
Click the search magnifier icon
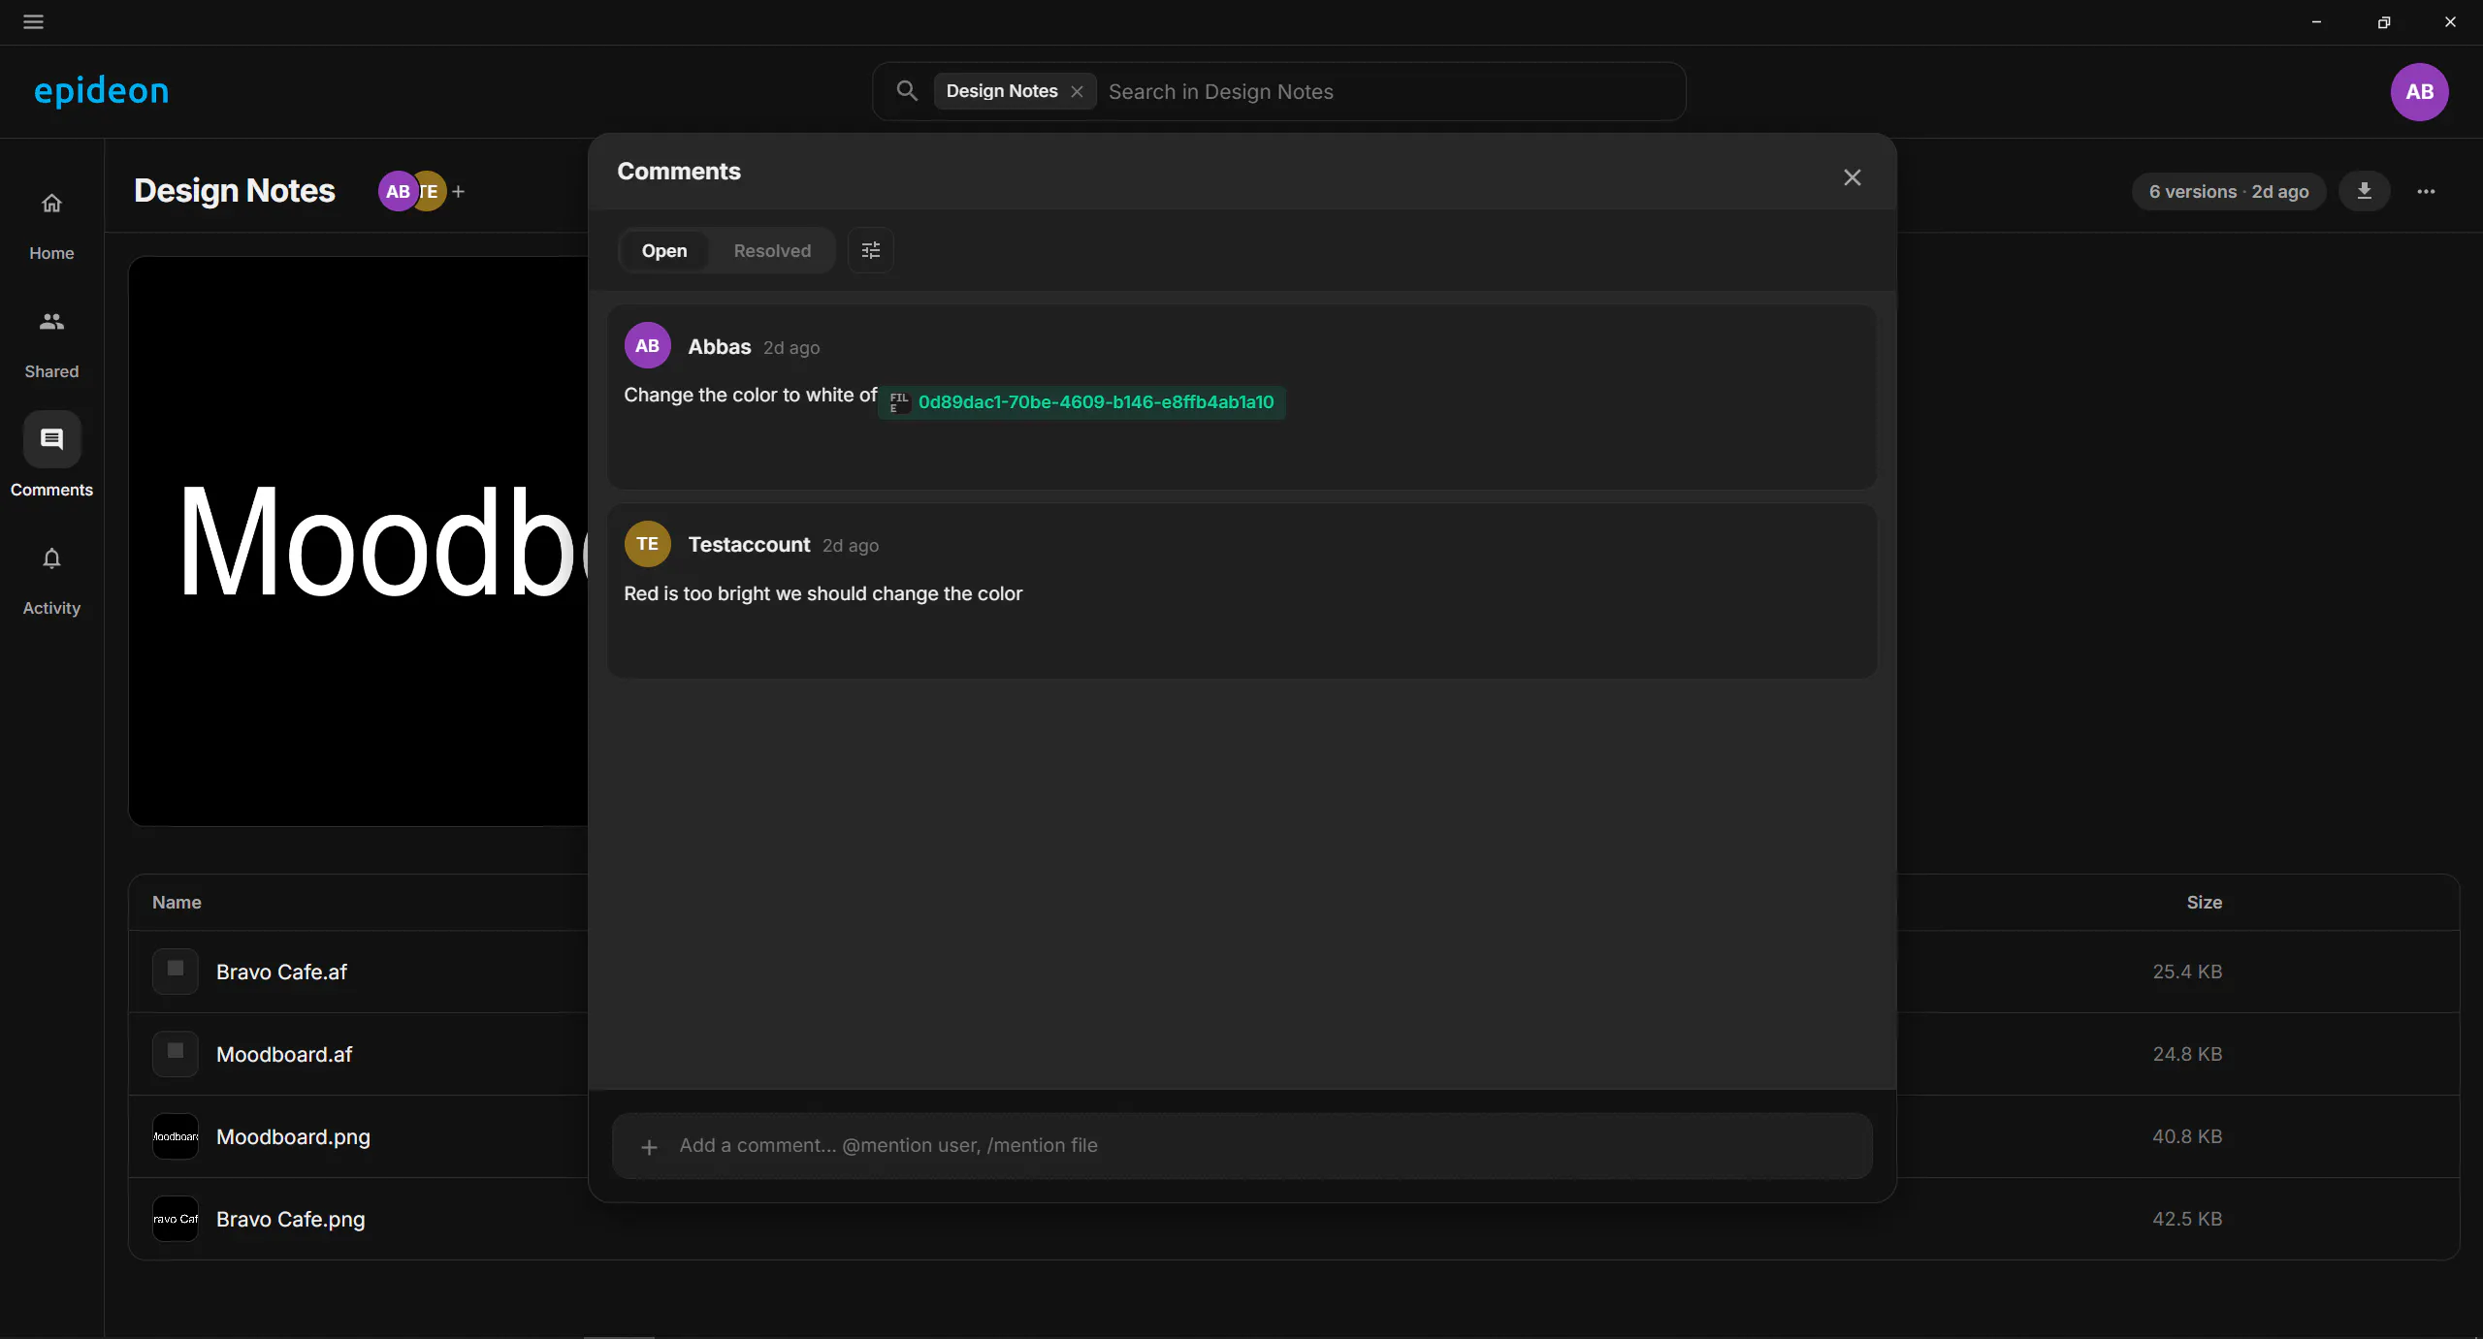point(907,91)
